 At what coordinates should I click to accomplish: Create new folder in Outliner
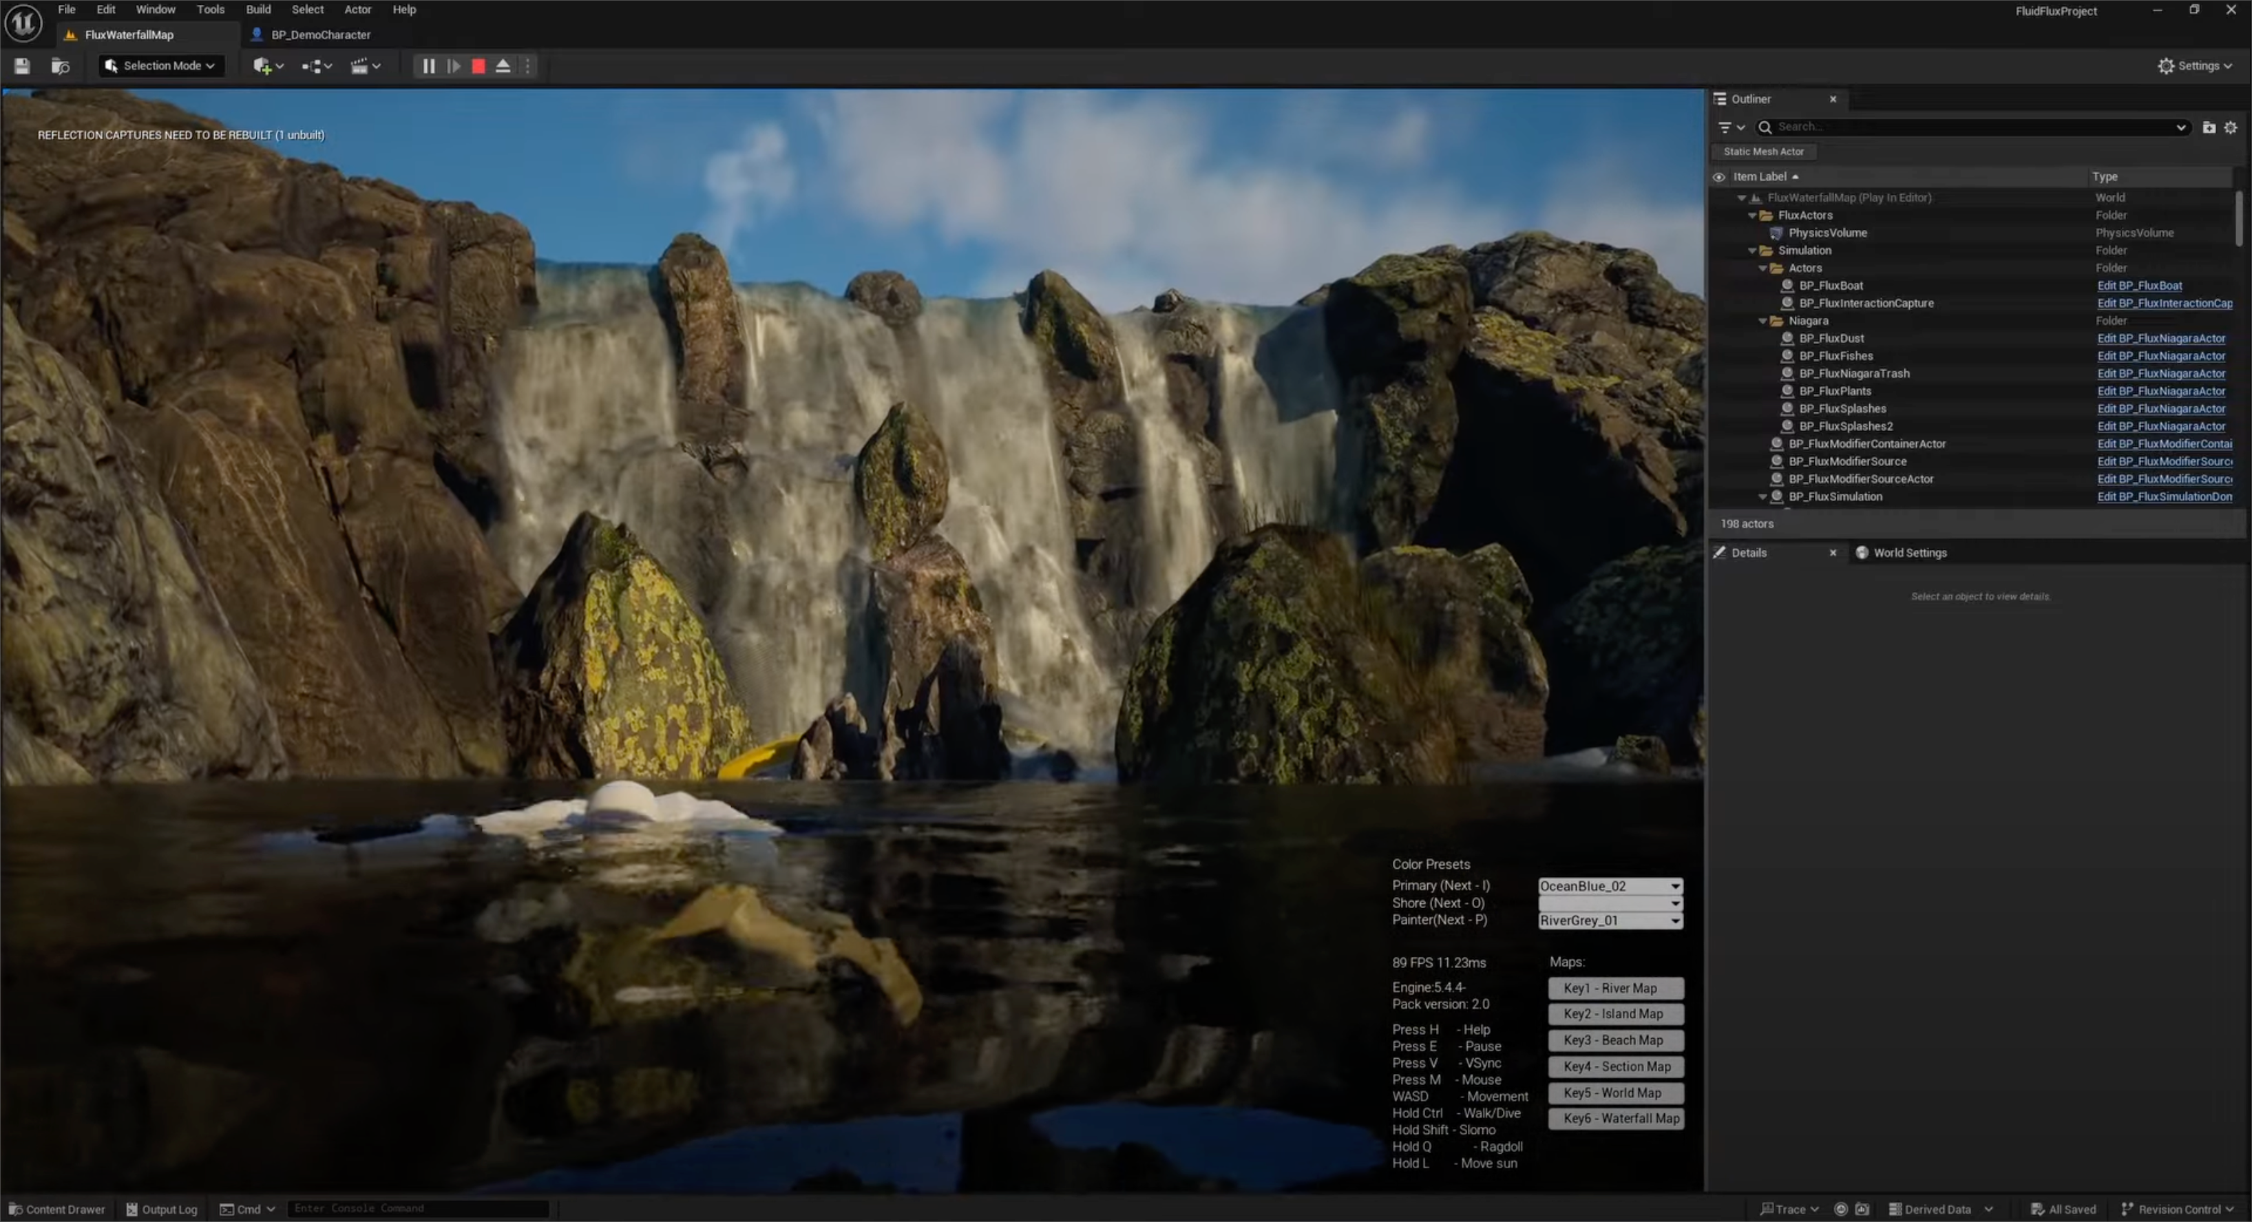2209,127
